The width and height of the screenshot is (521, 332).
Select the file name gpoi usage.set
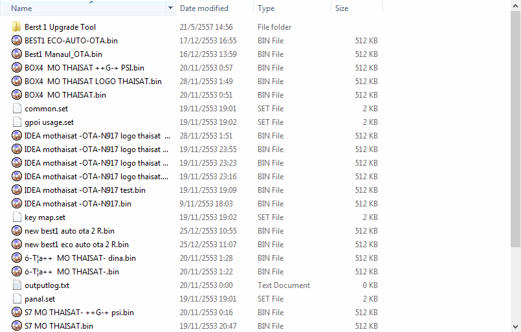click(x=49, y=122)
